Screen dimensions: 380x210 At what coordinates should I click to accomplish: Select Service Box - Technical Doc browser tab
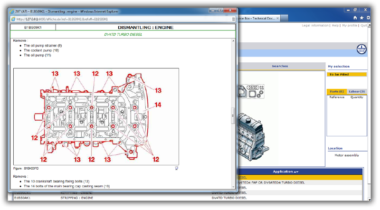pyautogui.click(x=258, y=18)
